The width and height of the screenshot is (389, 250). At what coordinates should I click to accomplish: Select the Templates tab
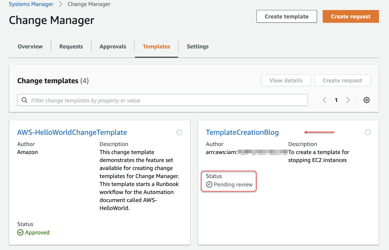pos(156,46)
